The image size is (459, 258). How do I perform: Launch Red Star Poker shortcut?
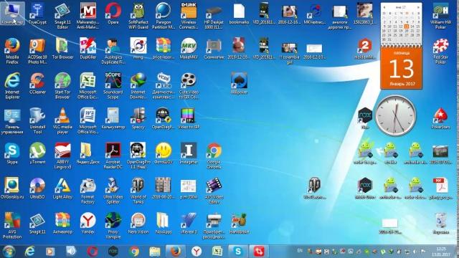tap(440, 51)
